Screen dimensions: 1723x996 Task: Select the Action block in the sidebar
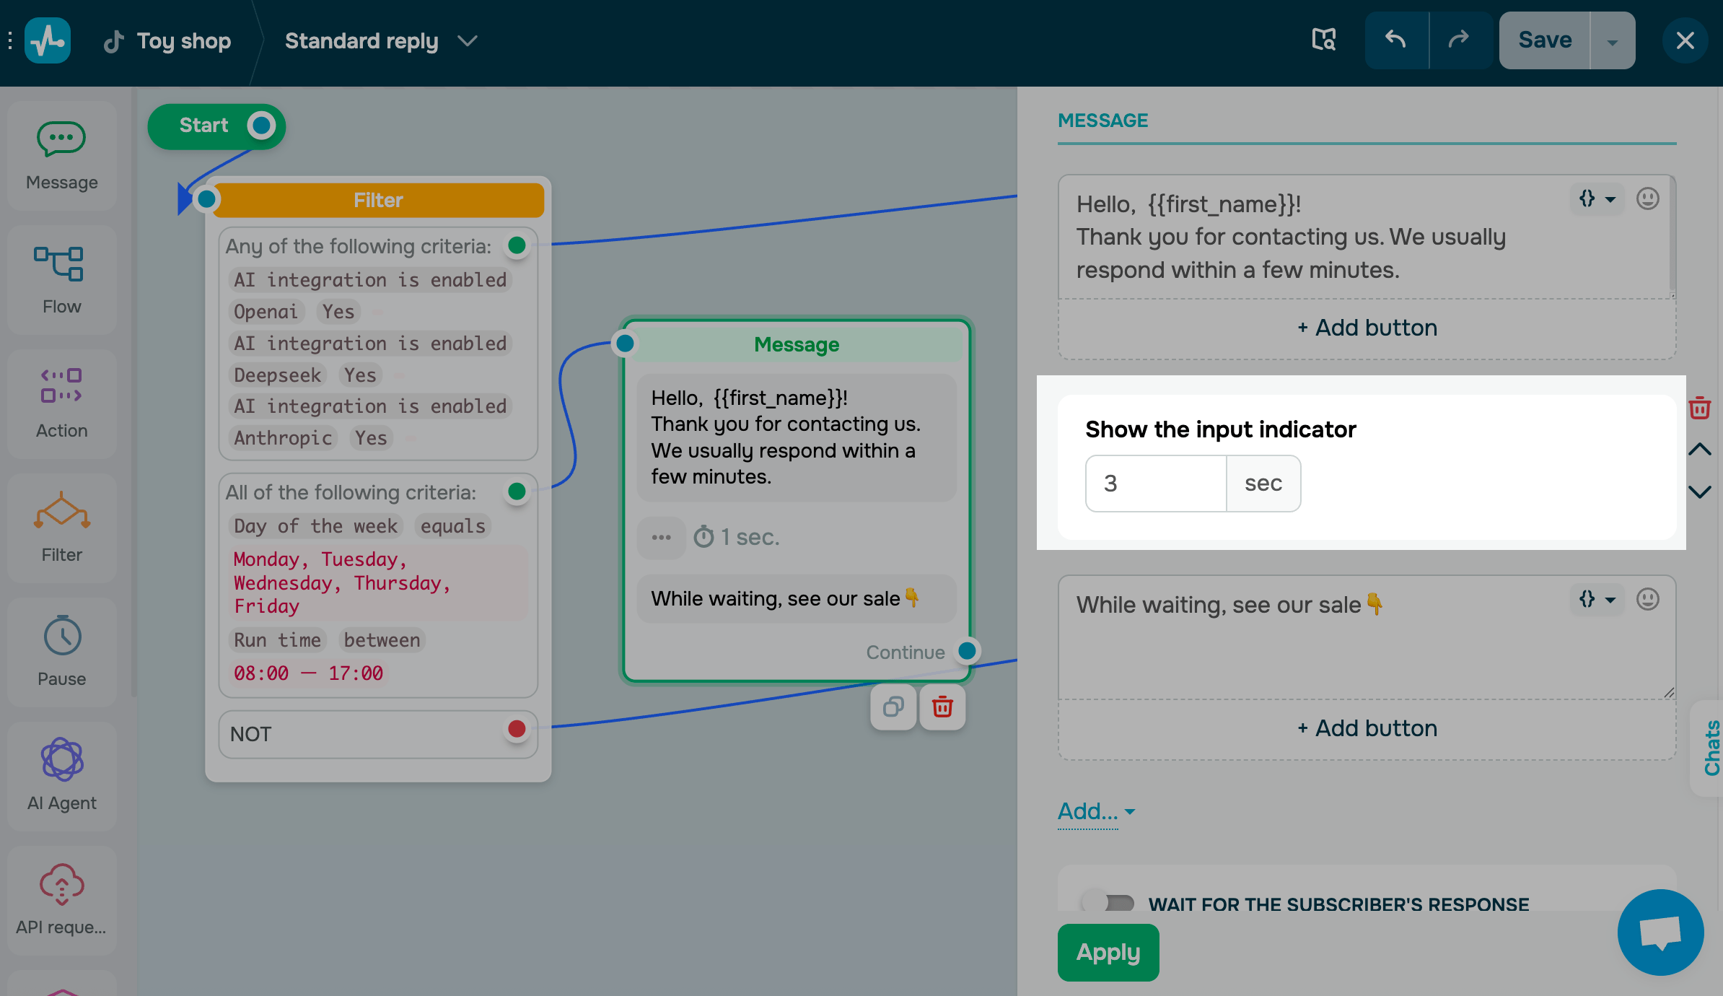[61, 403]
